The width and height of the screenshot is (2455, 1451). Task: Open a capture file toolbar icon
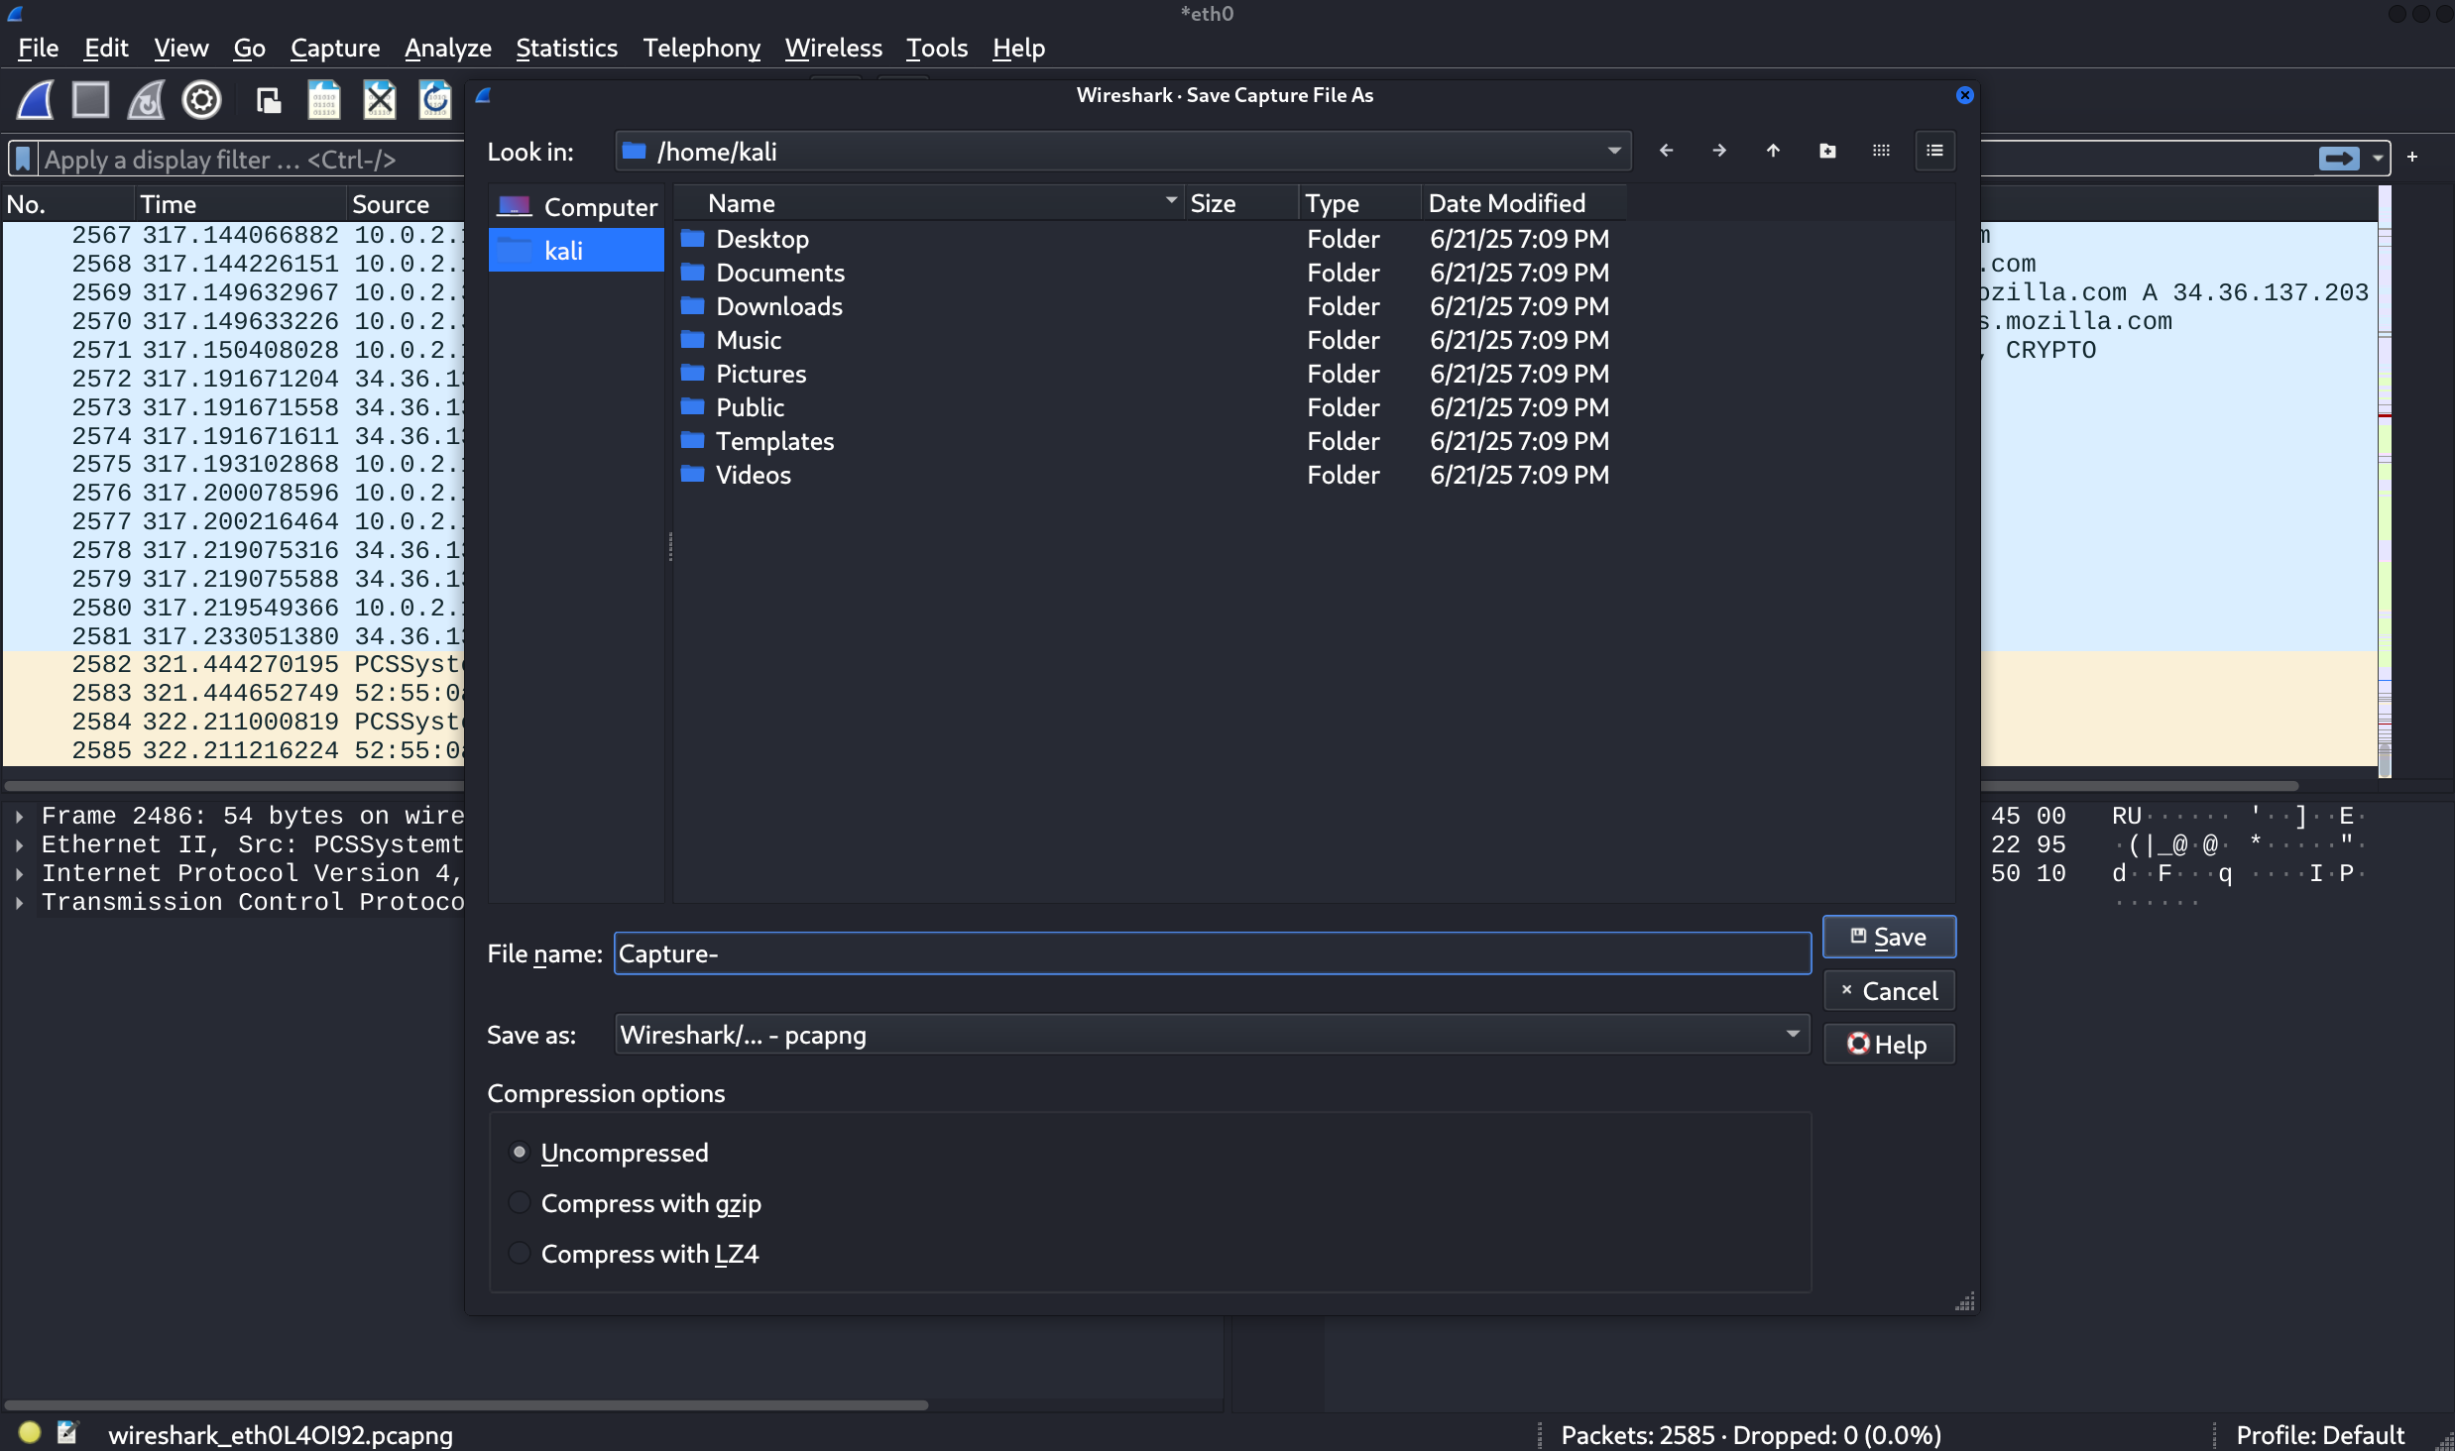pos(269,100)
